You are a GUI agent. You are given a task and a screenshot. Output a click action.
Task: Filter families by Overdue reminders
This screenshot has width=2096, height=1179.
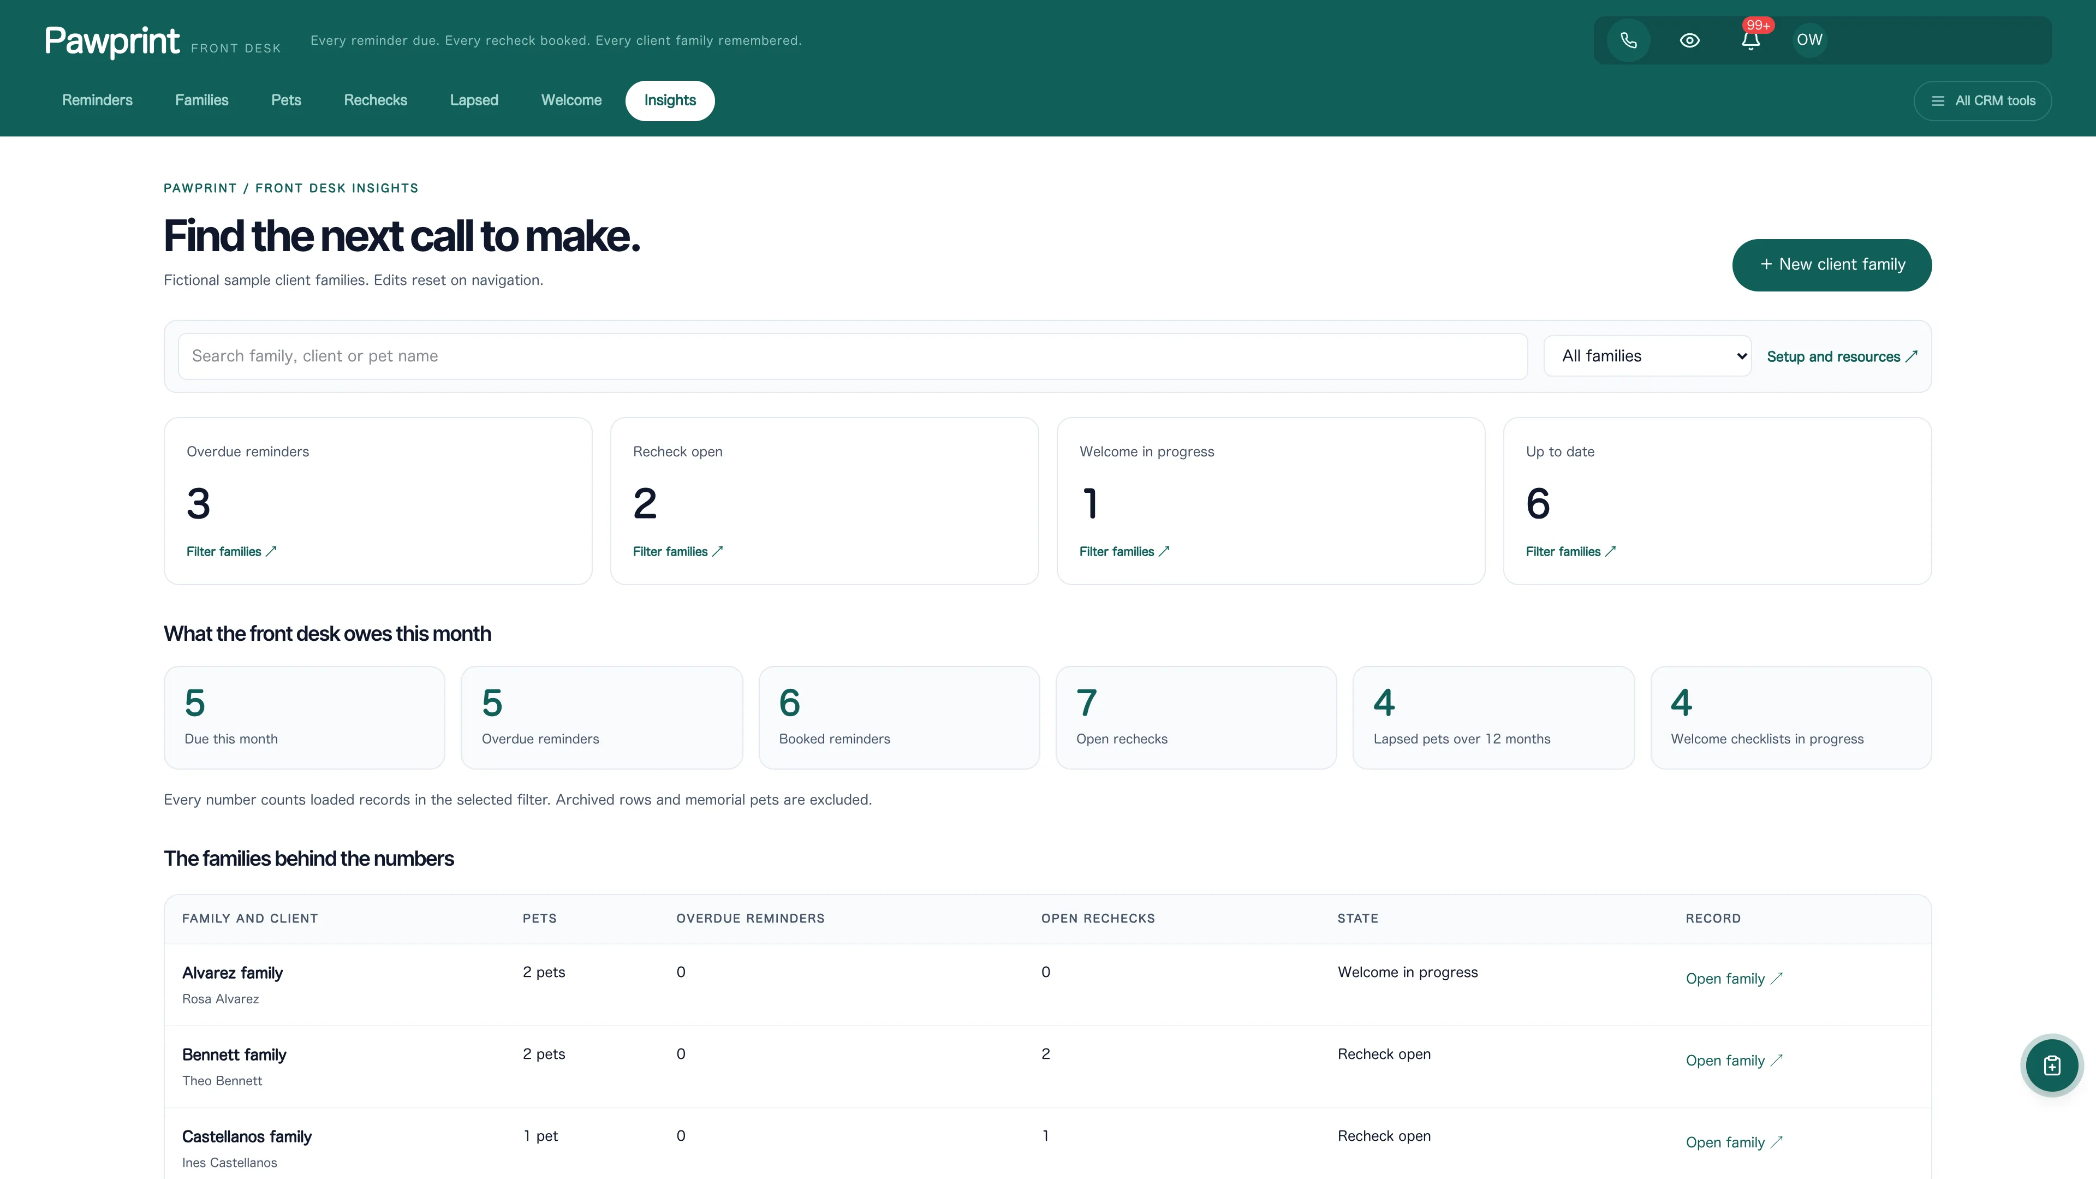[x=231, y=552]
